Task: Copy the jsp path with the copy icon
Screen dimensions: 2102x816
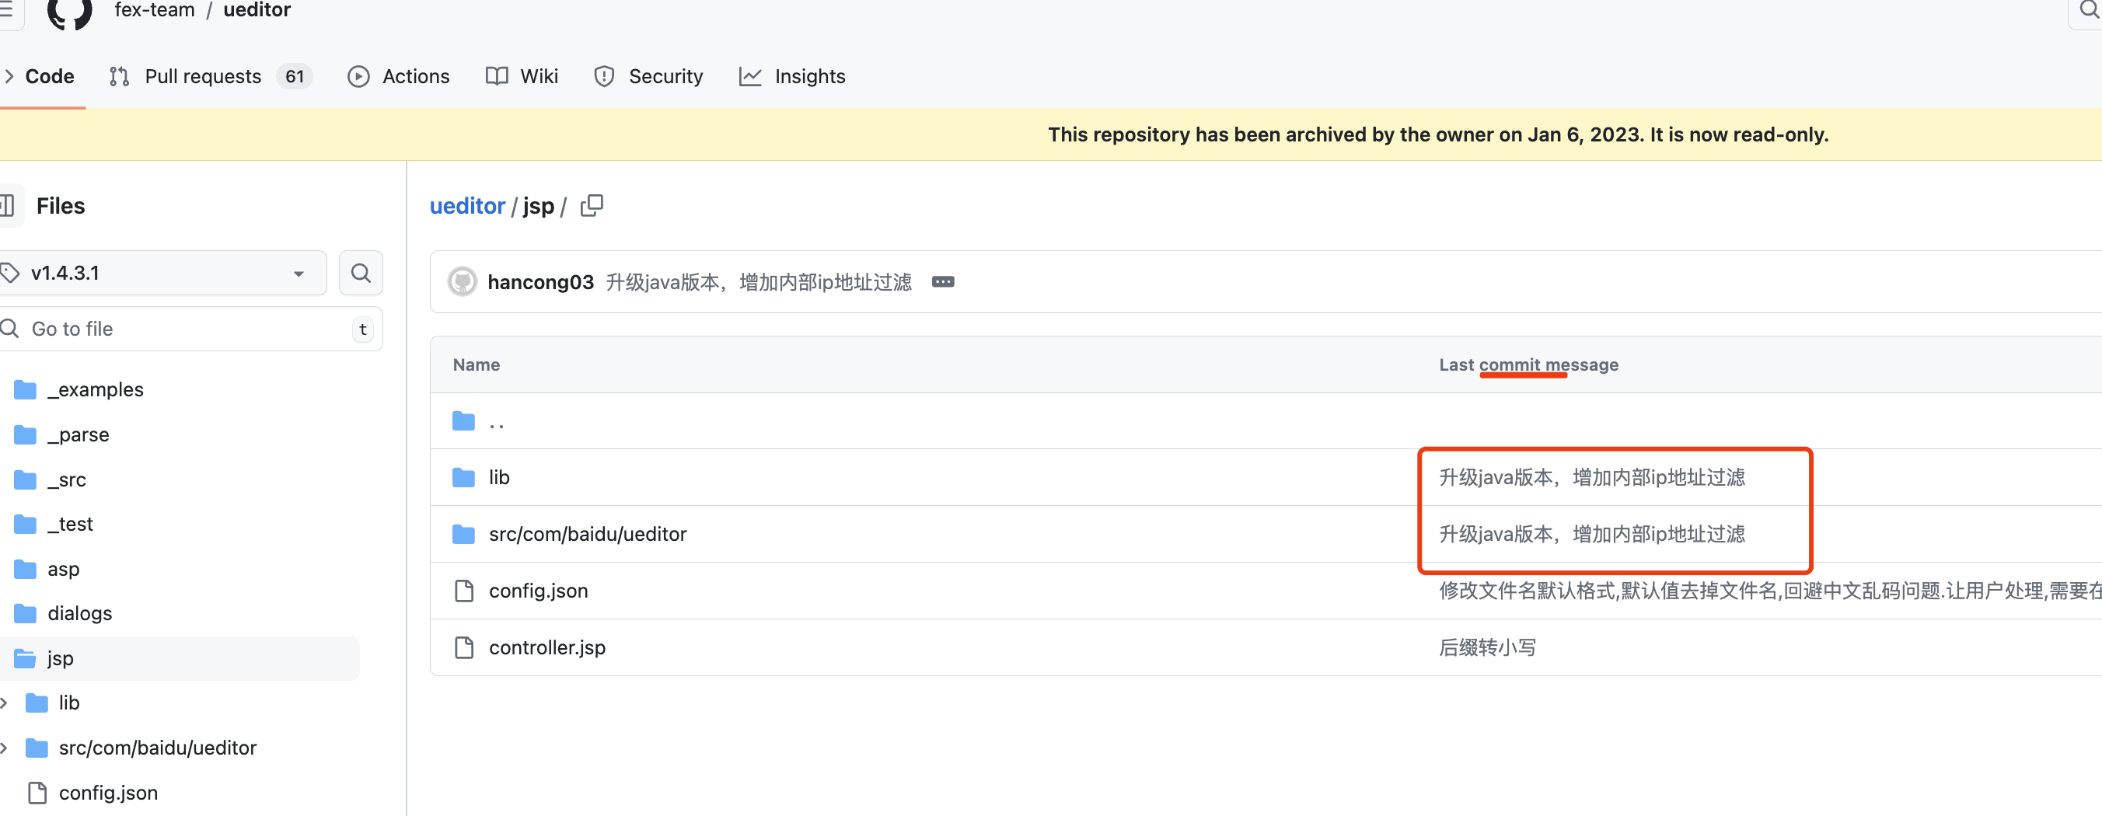Action: pyautogui.click(x=592, y=206)
